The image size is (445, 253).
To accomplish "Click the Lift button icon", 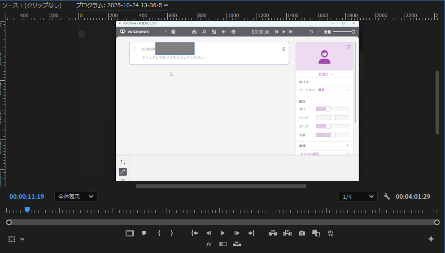I will click(273, 233).
